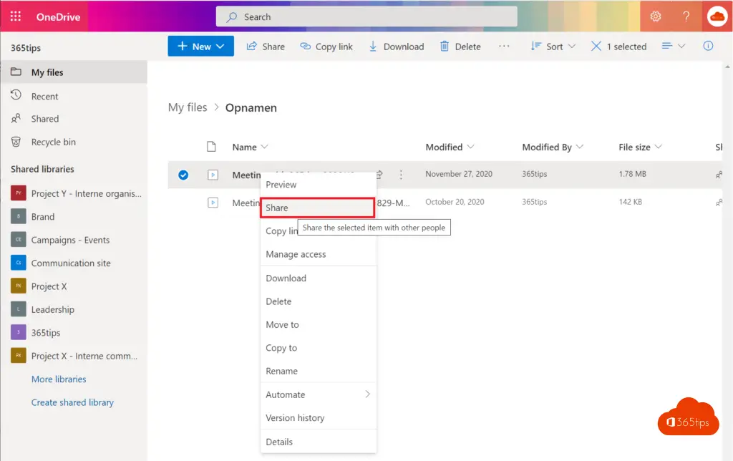Uncheck the selected first file checkbox
The width and height of the screenshot is (733, 461).
183,175
